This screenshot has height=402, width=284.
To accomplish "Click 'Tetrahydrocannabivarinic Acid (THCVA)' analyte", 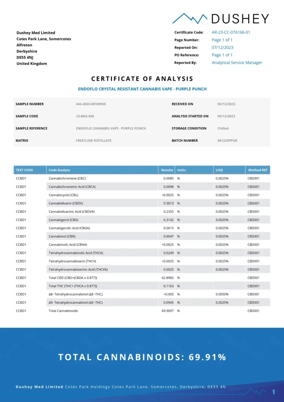I will tap(78, 269).
